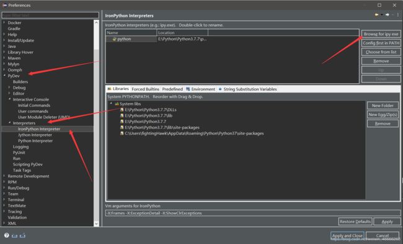Remove the selected library path
This screenshot has height=244, width=403.
coord(383,124)
